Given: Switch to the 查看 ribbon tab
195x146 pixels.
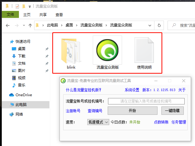Looking at the screenshot, I should tap(59, 15).
